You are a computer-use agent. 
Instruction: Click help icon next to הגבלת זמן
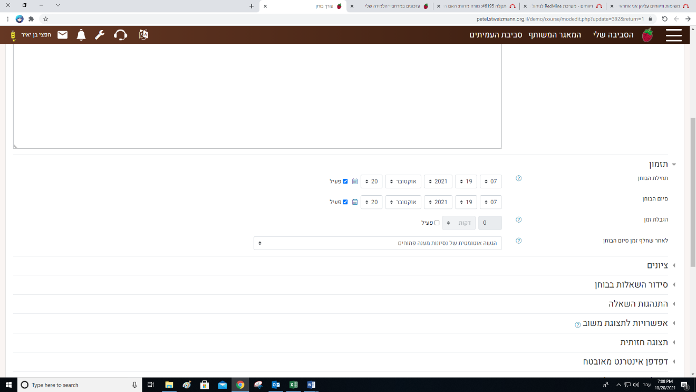[x=518, y=219]
